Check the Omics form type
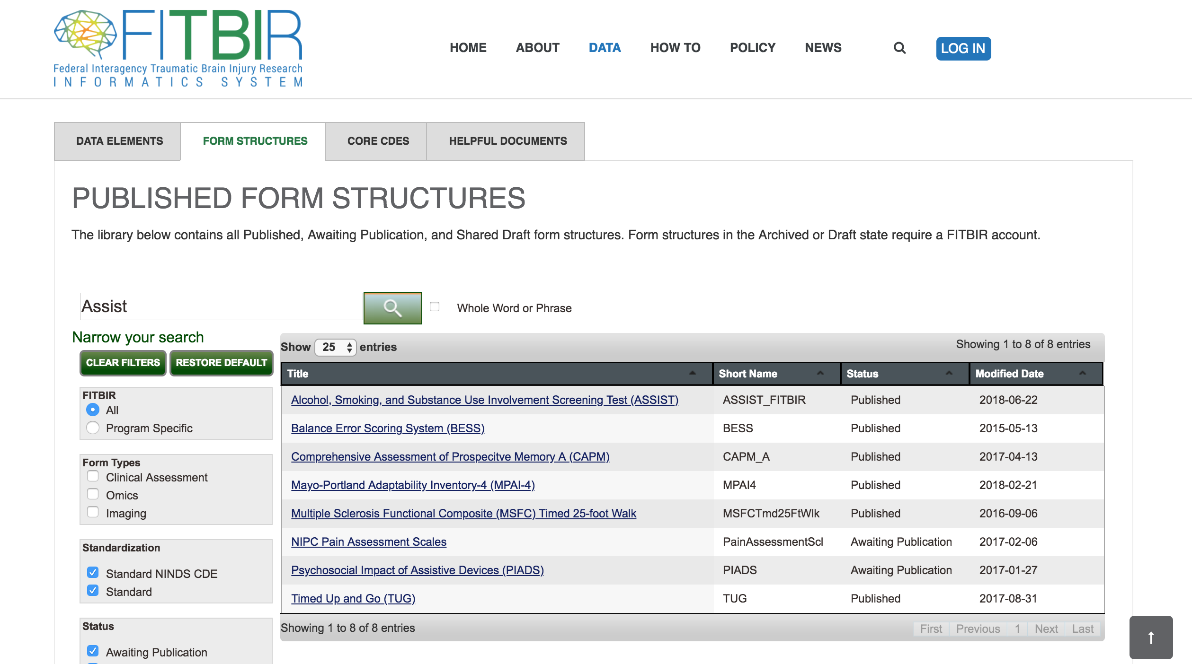The width and height of the screenshot is (1192, 664). coord(93,494)
